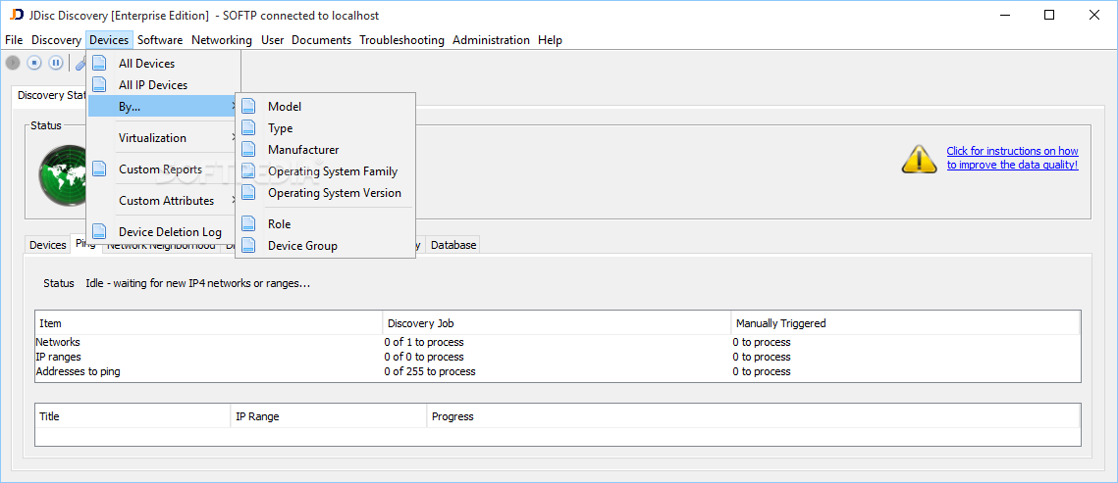Click the report icon beside Device Deletion Log
Image resolution: width=1118 pixels, height=483 pixels.
tap(99, 231)
